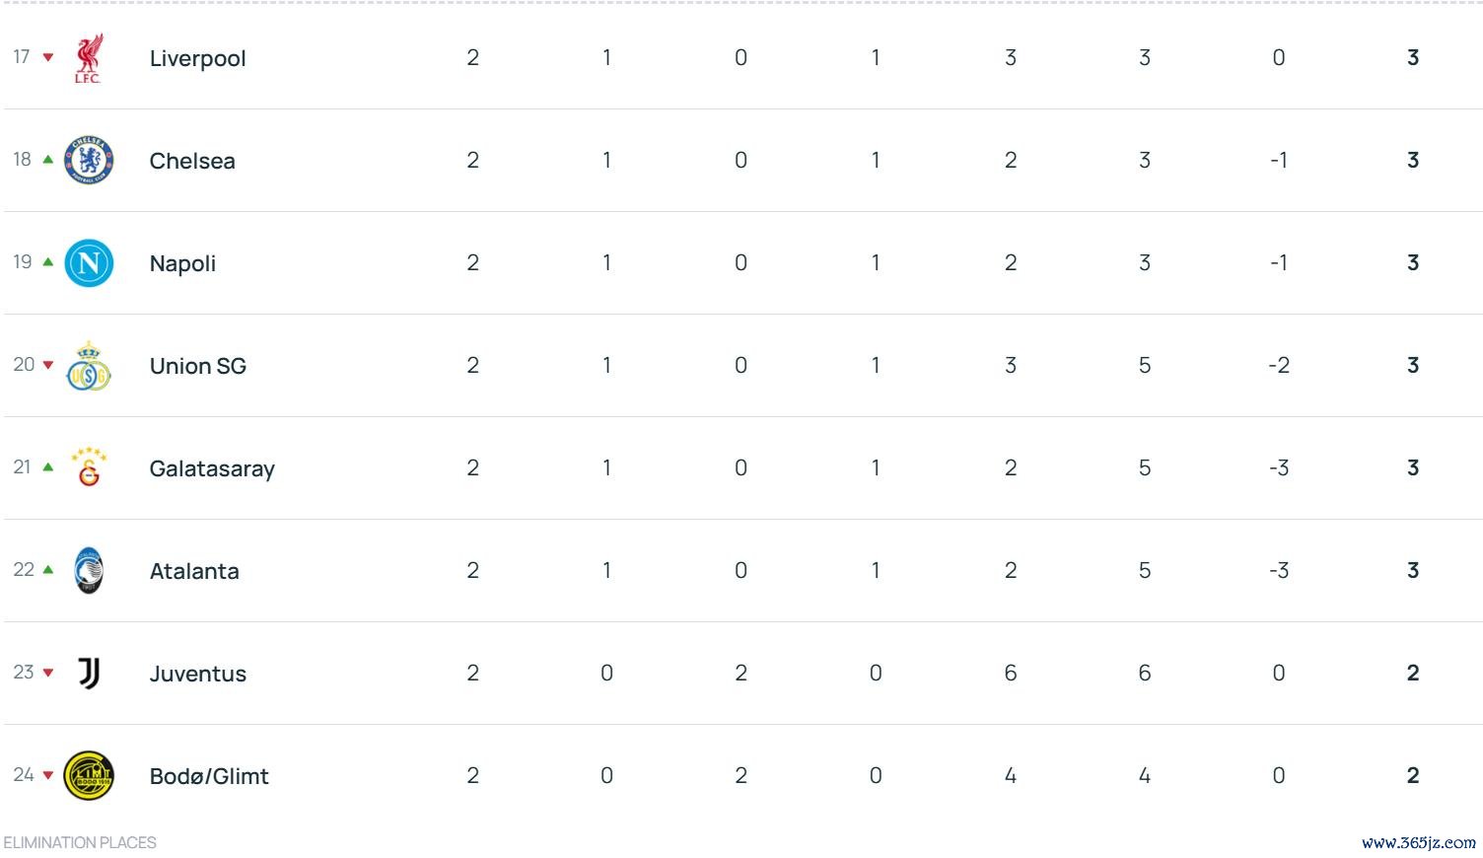Select the Napoli team name
Viewport: 1483px width, 858px height.
[182, 263]
